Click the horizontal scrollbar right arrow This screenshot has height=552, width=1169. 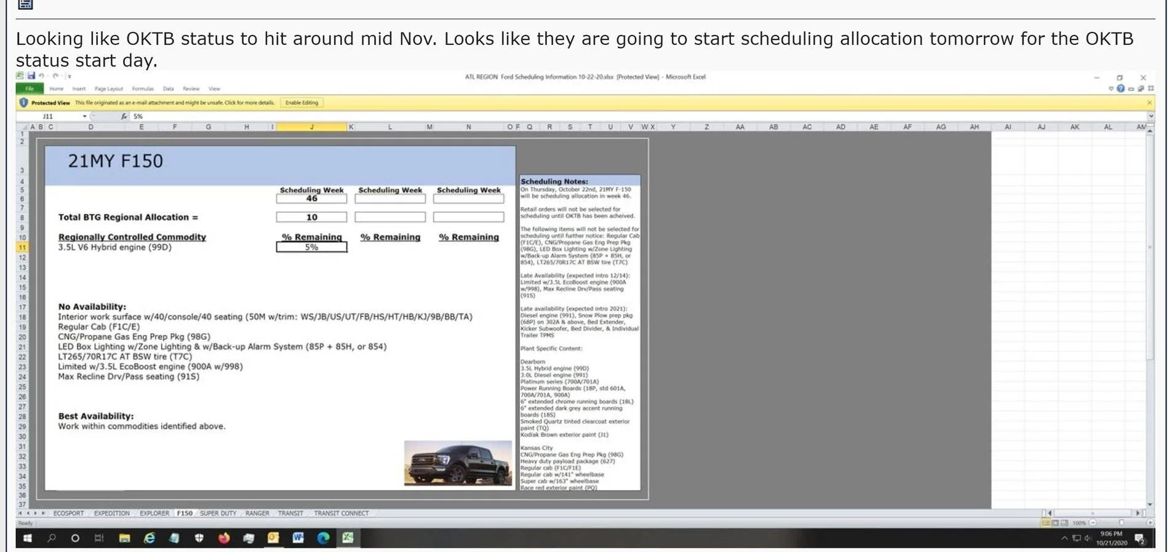(x=1138, y=513)
